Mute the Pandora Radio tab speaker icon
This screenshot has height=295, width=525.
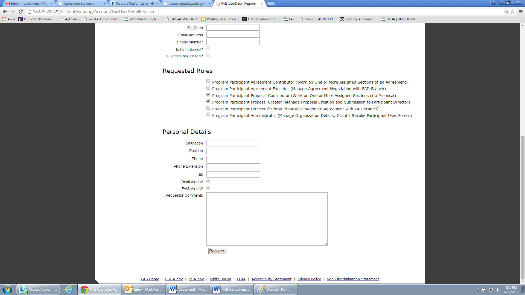coord(152,4)
